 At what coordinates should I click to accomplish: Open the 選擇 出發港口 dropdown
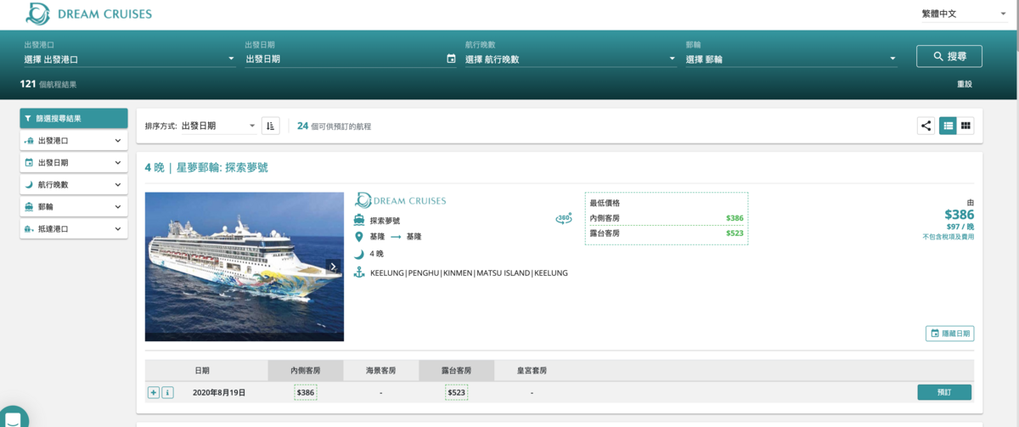tap(129, 59)
